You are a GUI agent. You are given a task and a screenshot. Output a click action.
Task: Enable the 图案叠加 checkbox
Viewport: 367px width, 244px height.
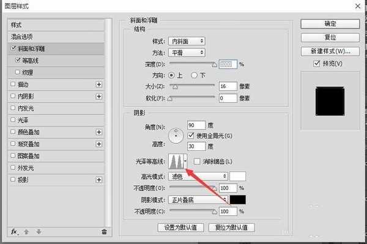[13, 155]
